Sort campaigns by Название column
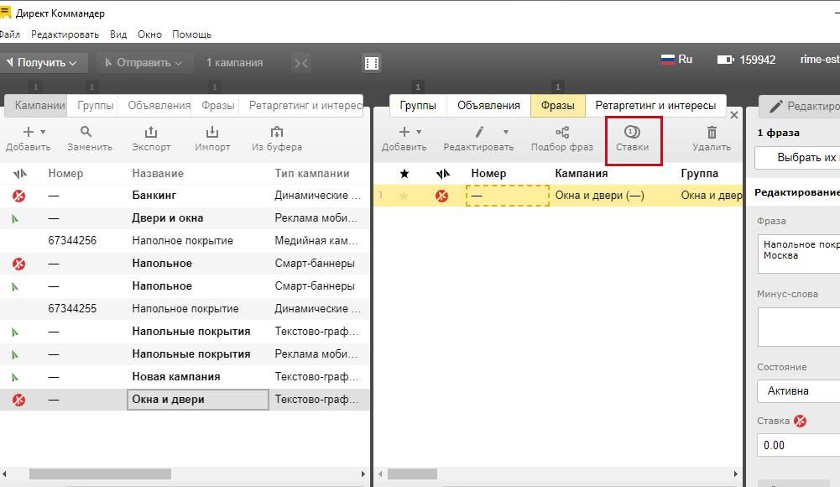Image resolution: width=840 pixels, height=487 pixels. click(x=158, y=174)
